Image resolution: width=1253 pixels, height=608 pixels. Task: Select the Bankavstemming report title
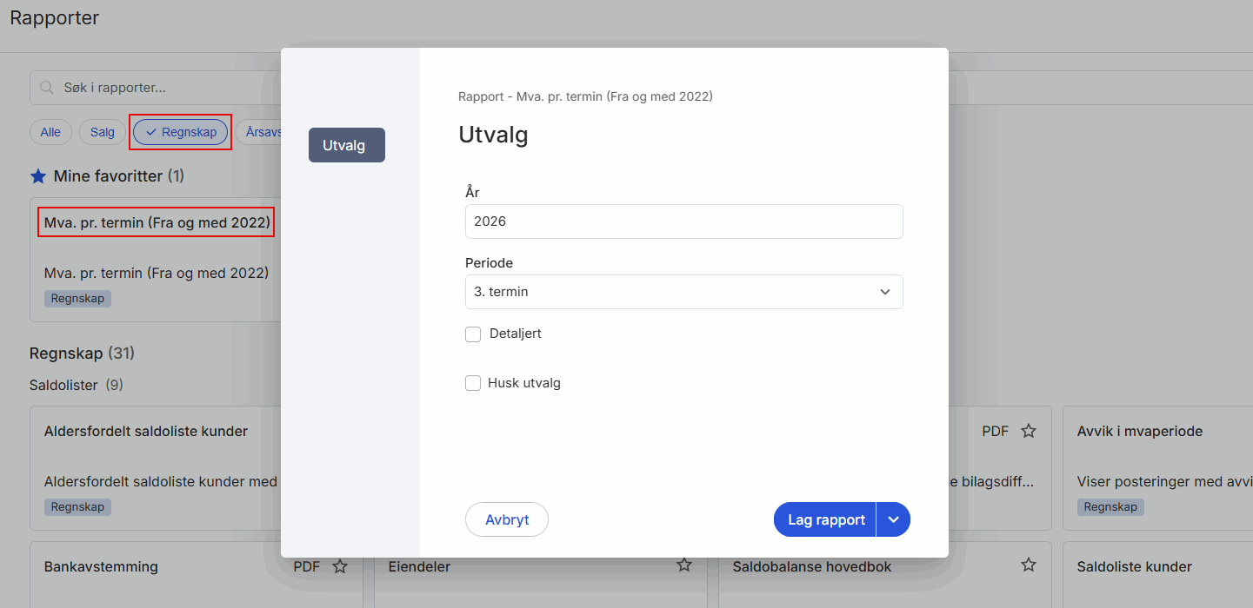click(x=101, y=566)
